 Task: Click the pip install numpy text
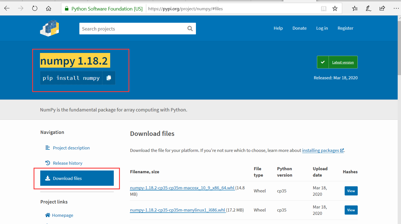pos(71,78)
